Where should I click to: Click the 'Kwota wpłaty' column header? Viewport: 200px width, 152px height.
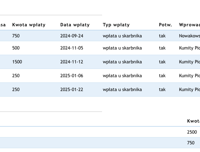[29, 25]
